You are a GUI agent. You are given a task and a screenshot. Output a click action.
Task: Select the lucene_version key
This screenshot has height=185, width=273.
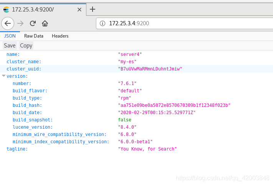pos(33,127)
